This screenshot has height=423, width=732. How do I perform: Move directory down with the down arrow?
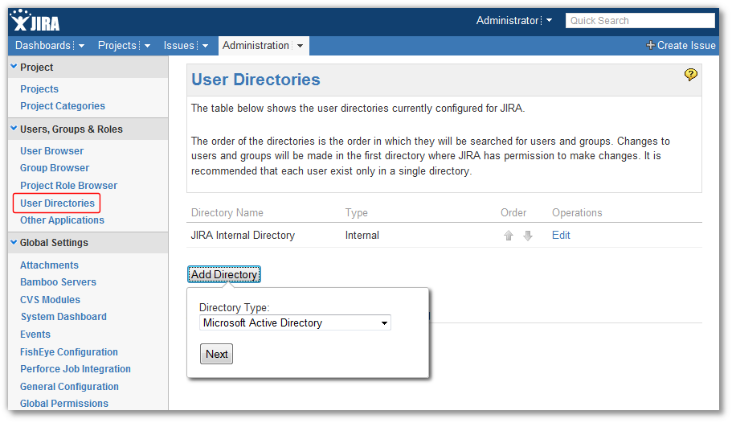pyautogui.click(x=528, y=236)
